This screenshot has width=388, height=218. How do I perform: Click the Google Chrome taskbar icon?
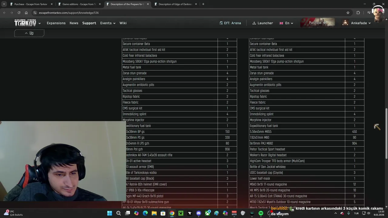point(172,213)
